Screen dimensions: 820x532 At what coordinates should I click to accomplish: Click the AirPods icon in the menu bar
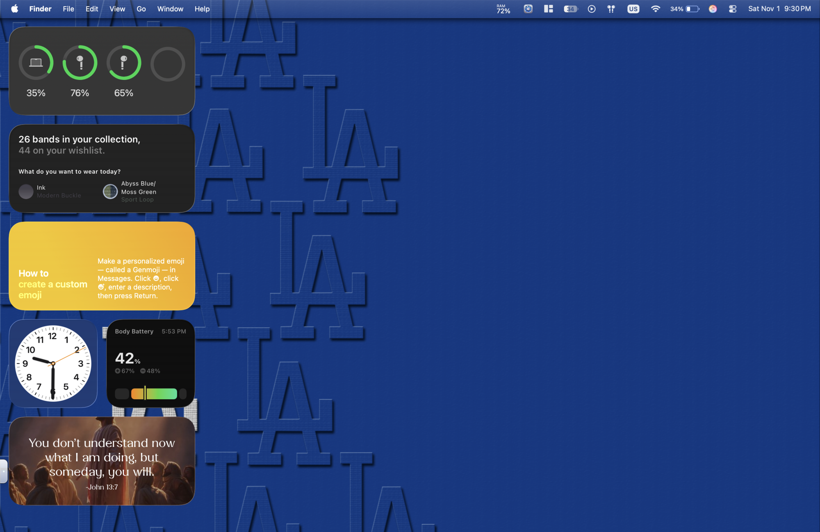tap(610, 9)
